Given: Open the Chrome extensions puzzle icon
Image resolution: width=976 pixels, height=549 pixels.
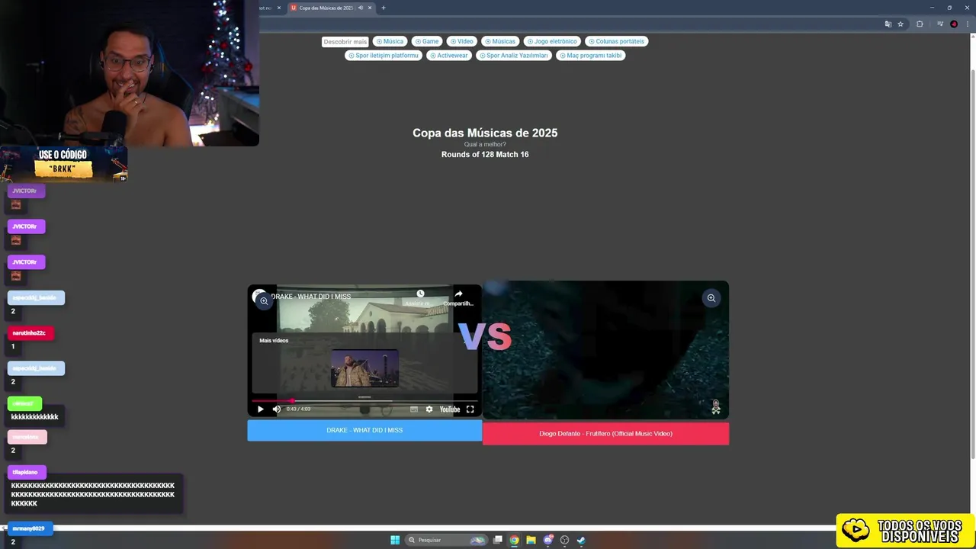Looking at the screenshot, I should 920,24.
